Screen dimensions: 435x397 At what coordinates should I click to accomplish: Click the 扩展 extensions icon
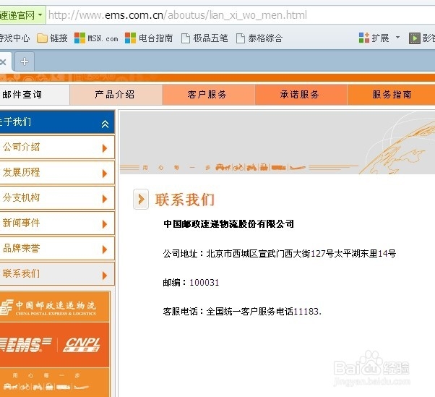tap(364, 38)
